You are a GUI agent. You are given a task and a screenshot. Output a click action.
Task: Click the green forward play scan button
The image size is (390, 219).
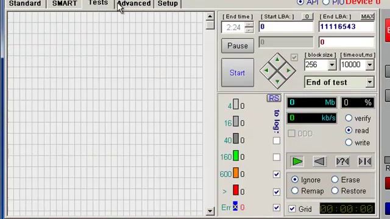tap(297, 161)
